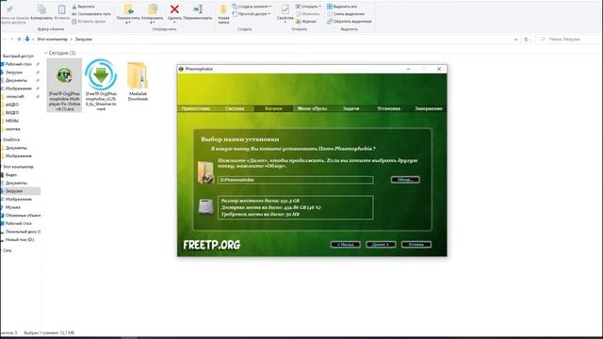Viewport: 603px width, 339px height.
Task: Open .minecraft in Quick access
Action: 15,96
